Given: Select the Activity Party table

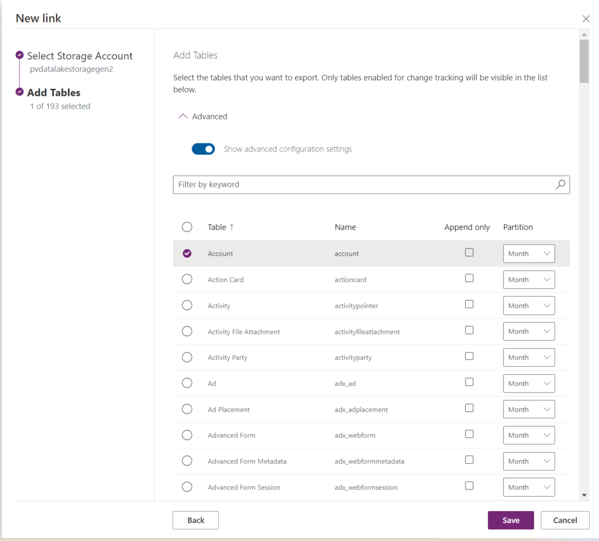Looking at the screenshot, I should click(x=187, y=357).
